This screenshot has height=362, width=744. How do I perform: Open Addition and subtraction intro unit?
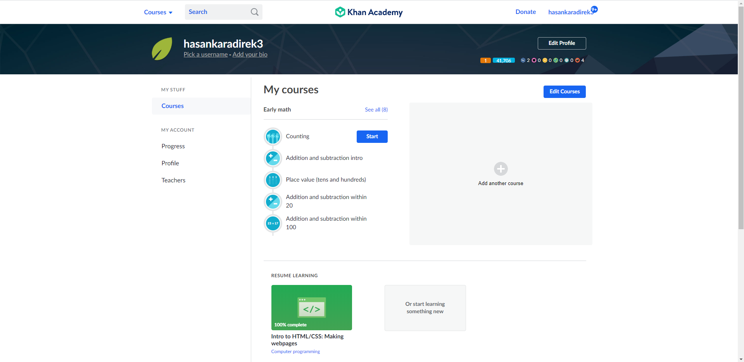(x=324, y=158)
